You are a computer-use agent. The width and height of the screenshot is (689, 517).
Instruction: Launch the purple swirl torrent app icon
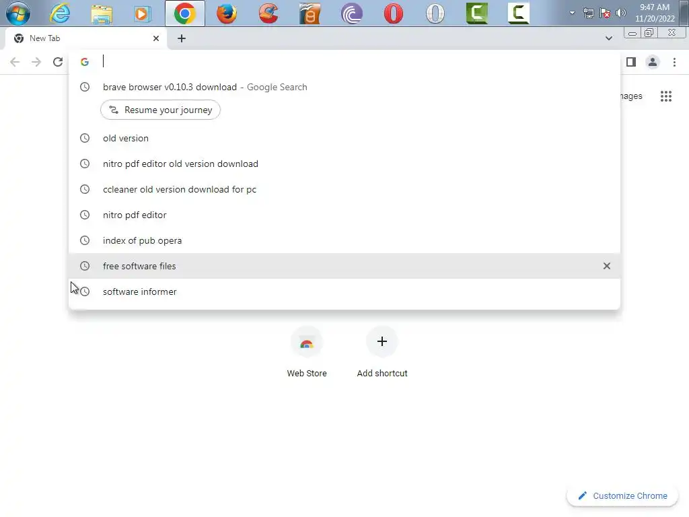pyautogui.click(x=351, y=13)
